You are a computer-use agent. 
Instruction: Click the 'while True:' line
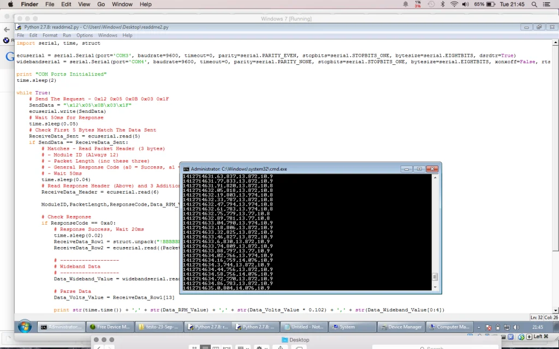click(x=33, y=93)
